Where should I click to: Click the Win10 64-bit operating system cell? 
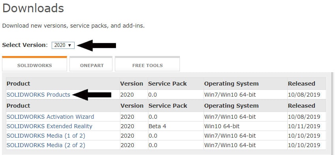[x=222, y=126]
